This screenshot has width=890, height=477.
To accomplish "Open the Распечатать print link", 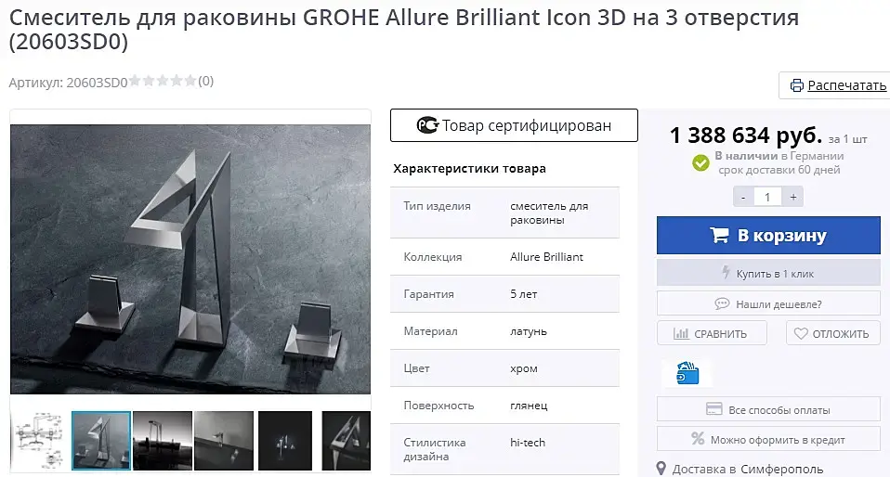I will (847, 85).
